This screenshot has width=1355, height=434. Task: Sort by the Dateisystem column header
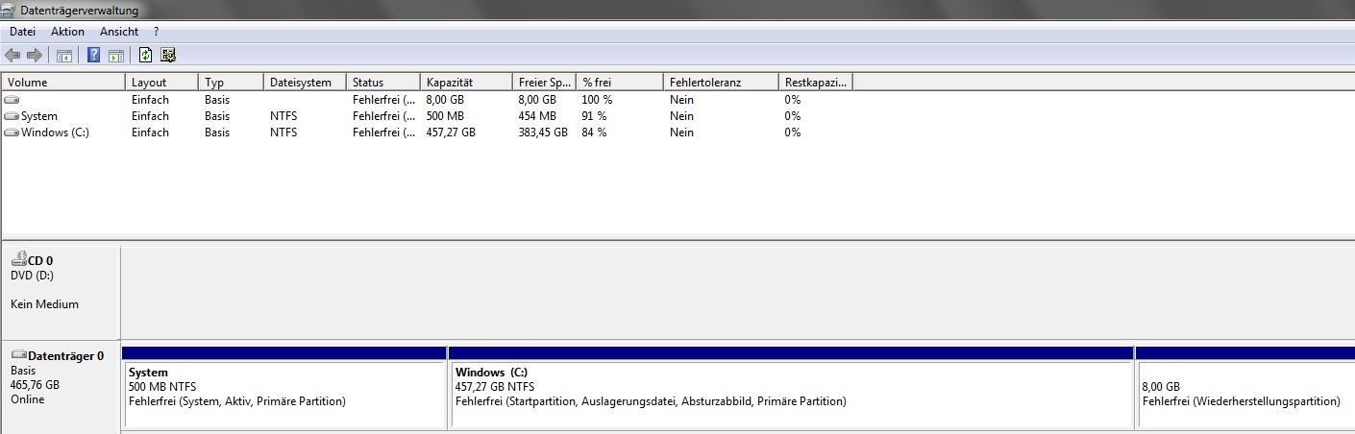305,83
